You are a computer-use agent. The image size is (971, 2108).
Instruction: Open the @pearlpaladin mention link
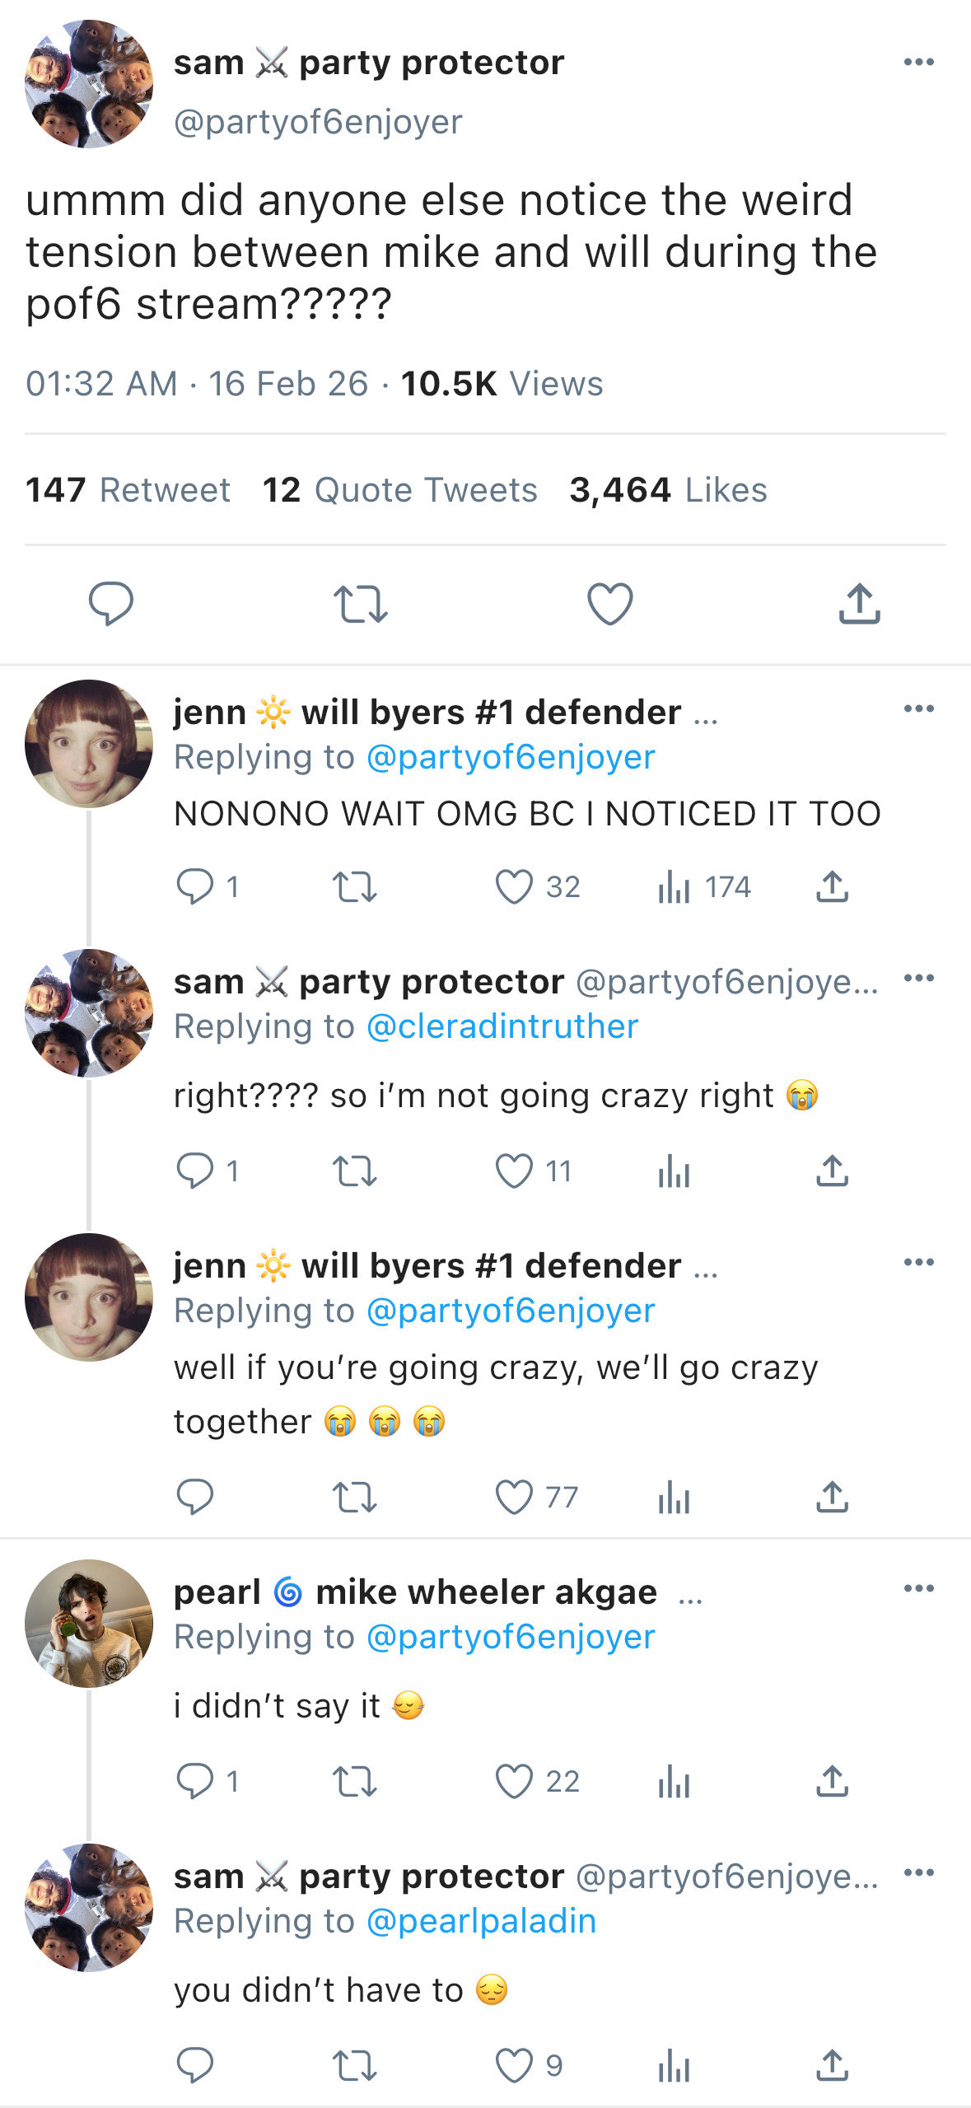point(481,1920)
